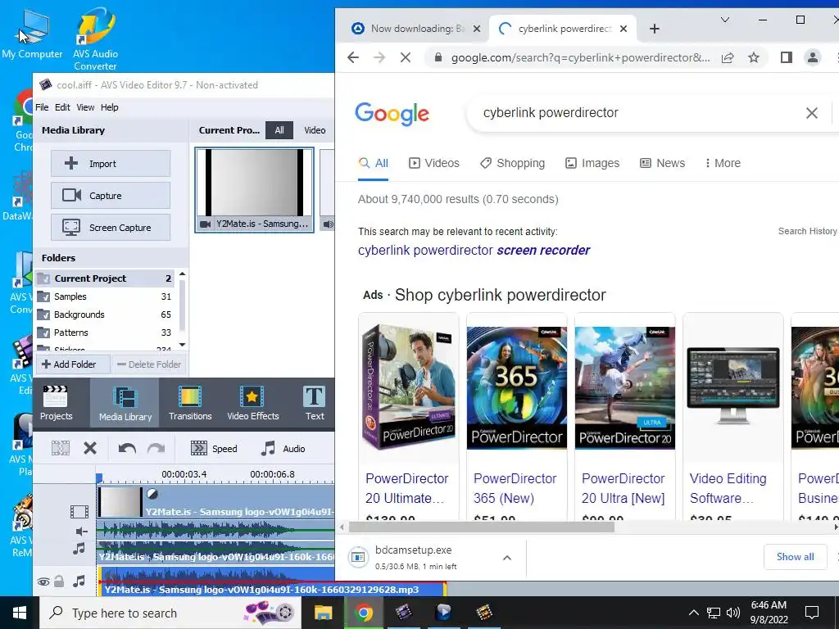Open PowerDirector 365 (New) product image
The height and width of the screenshot is (629, 839).
click(x=516, y=387)
